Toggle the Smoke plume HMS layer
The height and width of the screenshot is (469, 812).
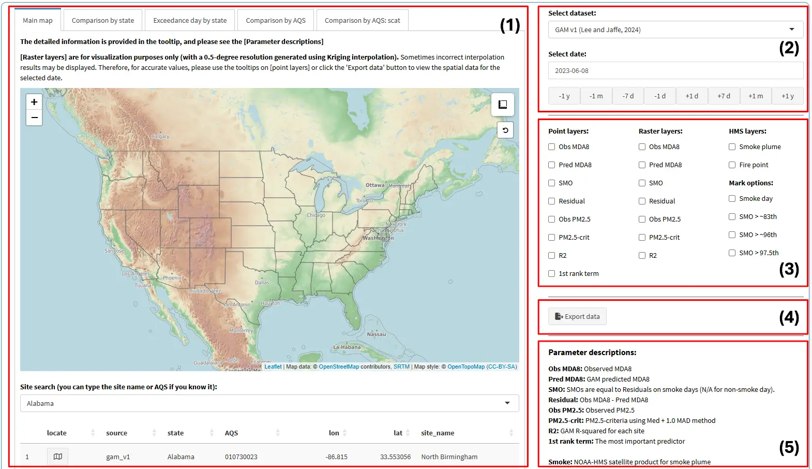click(x=732, y=147)
